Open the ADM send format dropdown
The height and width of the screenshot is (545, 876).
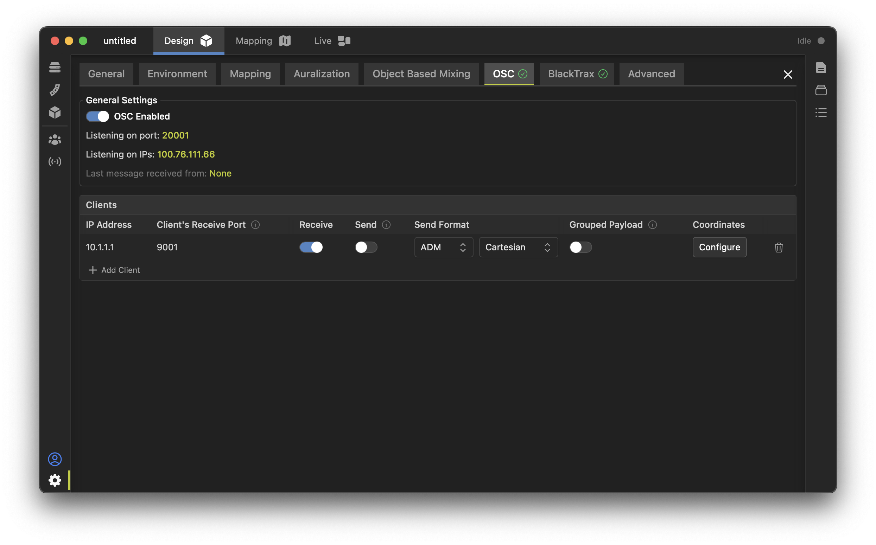pyautogui.click(x=443, y=247)
